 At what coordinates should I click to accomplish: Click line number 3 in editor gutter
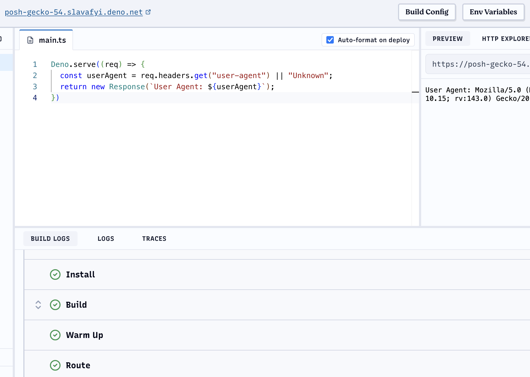point(35,87)
